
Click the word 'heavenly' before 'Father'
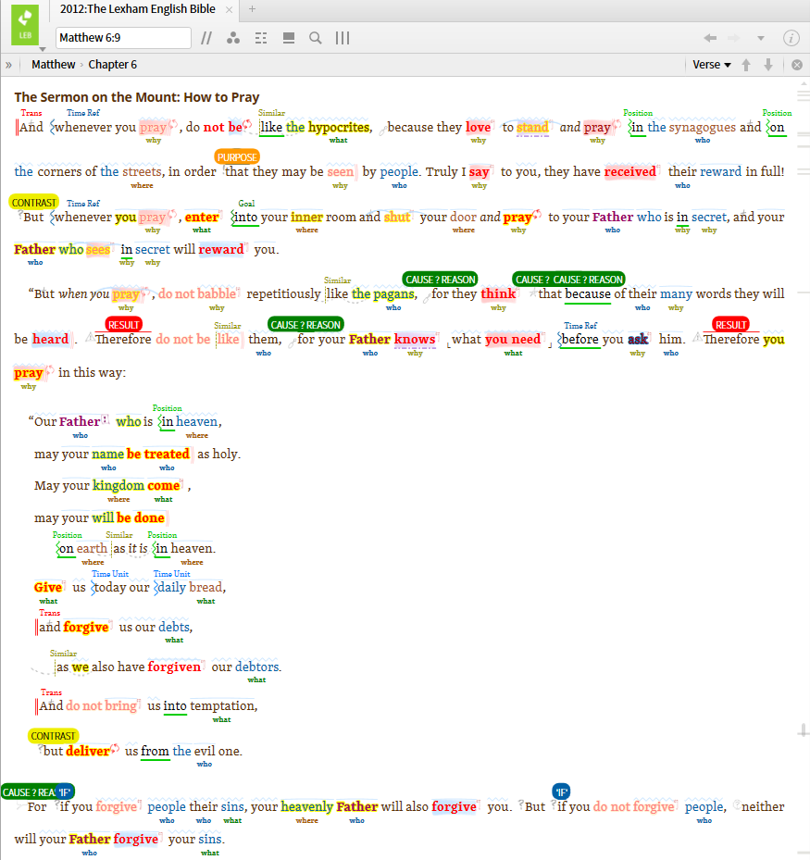click(306, 807)
